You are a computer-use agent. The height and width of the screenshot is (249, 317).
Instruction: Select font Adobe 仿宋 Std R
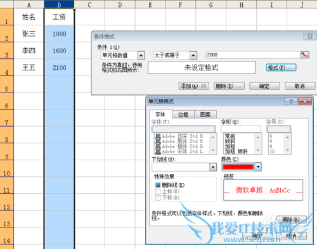[x=182, y=136]
